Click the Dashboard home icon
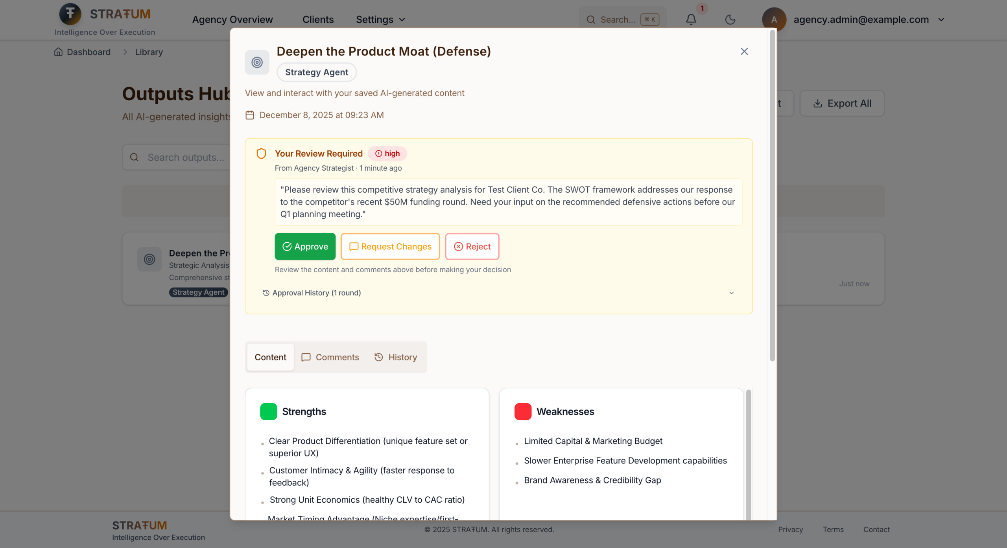This screenshot has height=548, width=1007. click(58, 52)
